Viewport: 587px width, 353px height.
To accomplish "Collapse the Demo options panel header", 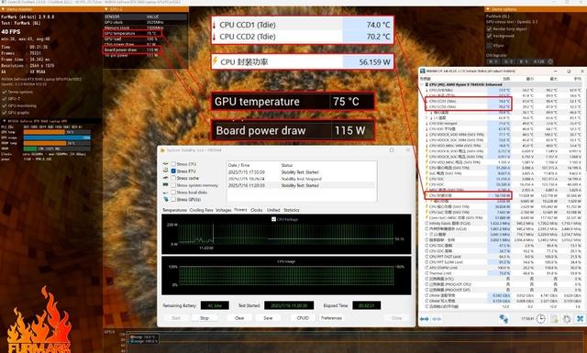I will tap(536, 9).
